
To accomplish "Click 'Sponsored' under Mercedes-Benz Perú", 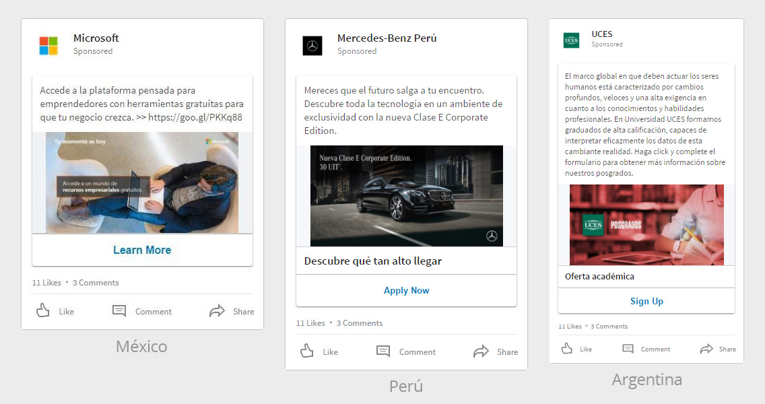I will 357,51.
